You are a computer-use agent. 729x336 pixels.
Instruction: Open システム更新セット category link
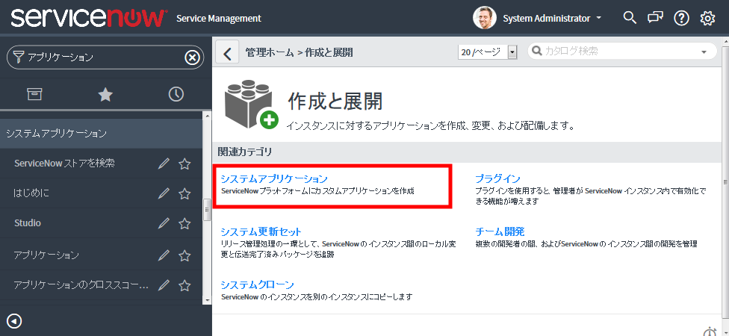(x=261, y=231)
